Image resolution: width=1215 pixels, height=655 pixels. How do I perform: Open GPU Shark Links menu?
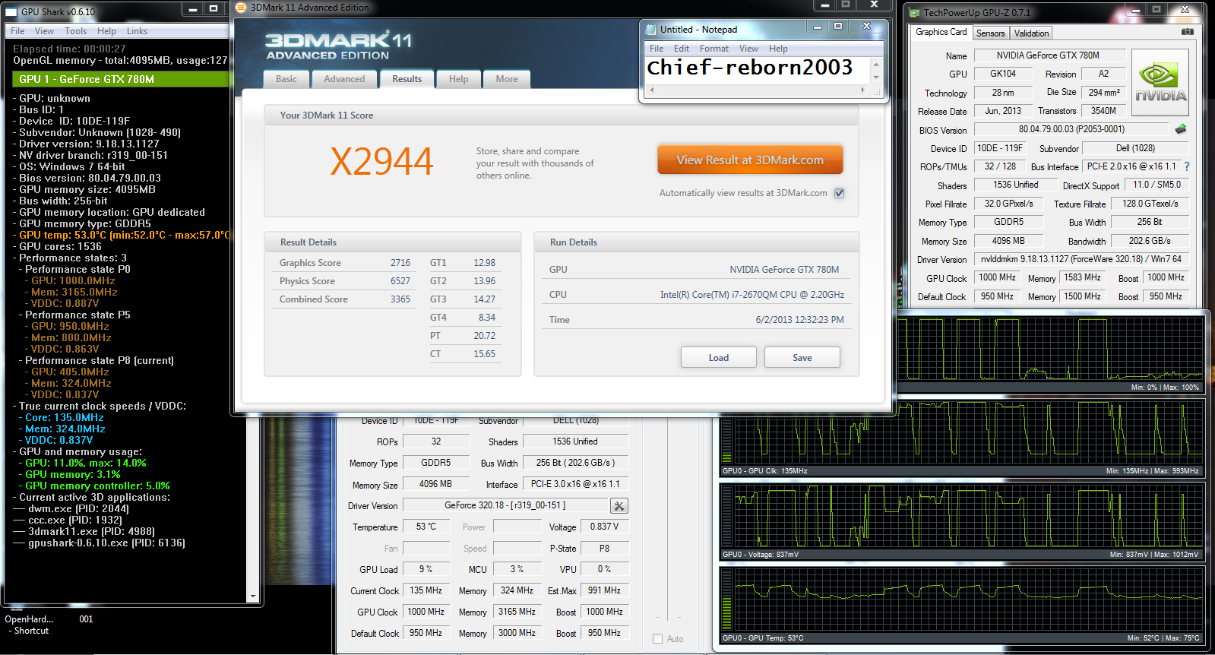(x=138, y=31)
